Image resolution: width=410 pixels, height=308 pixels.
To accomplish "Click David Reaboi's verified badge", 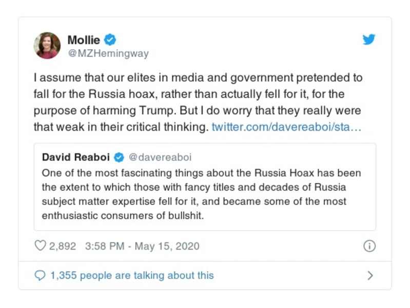I will [118, 157].
